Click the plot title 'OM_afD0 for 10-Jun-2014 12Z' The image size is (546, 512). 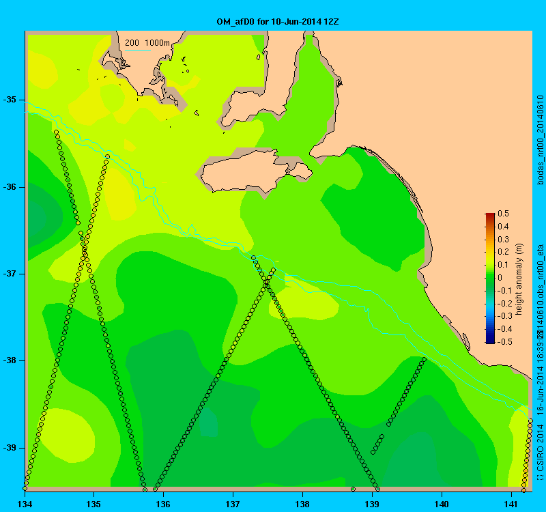pos(278,22)
